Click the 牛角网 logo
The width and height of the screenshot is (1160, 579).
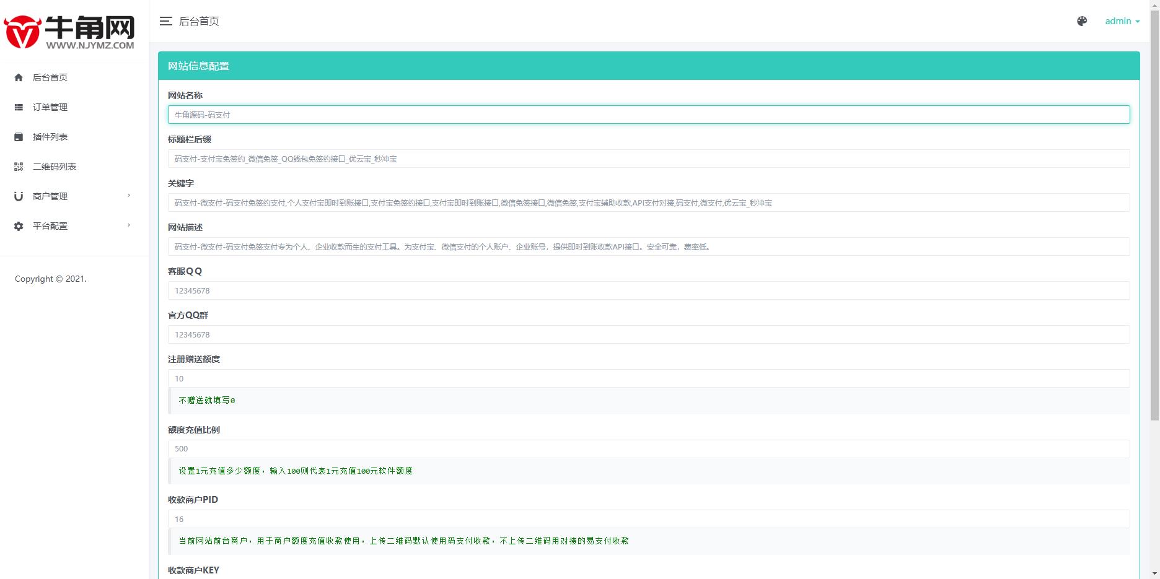(x=69, y=32)
